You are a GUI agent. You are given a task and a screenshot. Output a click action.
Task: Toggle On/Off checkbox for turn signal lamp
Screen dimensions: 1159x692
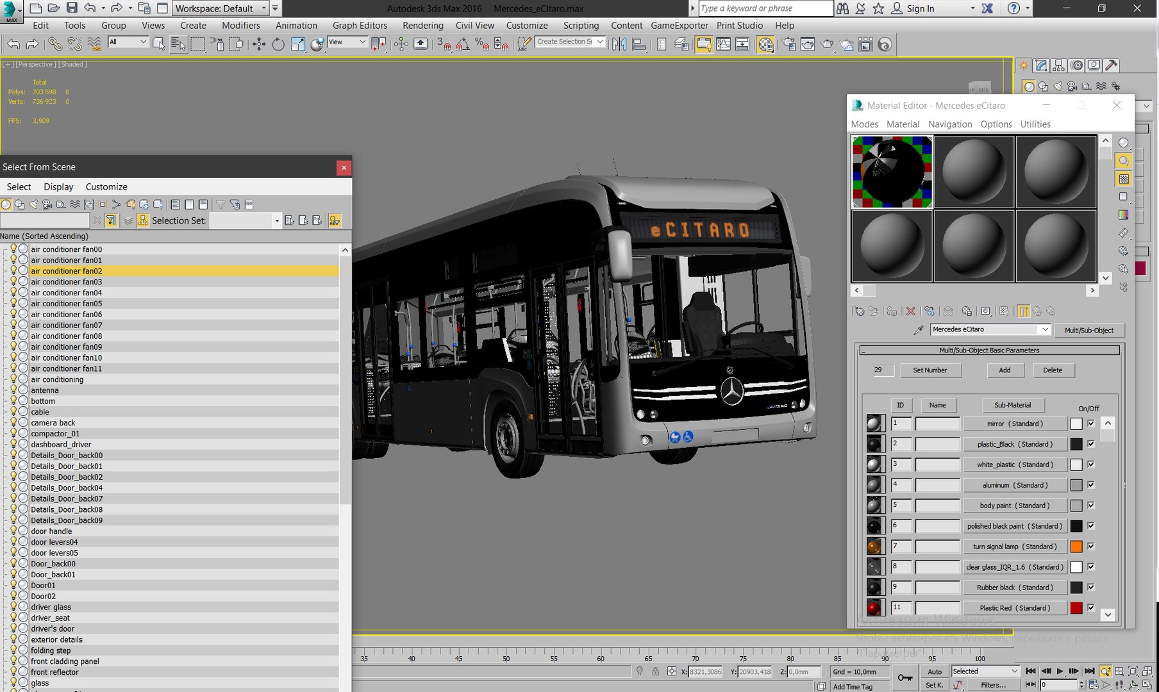1091,547
